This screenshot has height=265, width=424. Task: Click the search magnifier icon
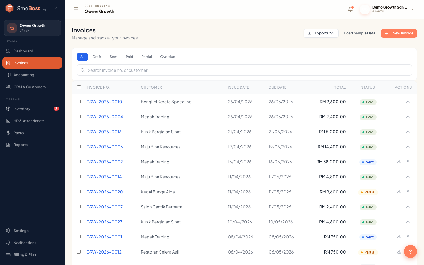coord(83,70)
